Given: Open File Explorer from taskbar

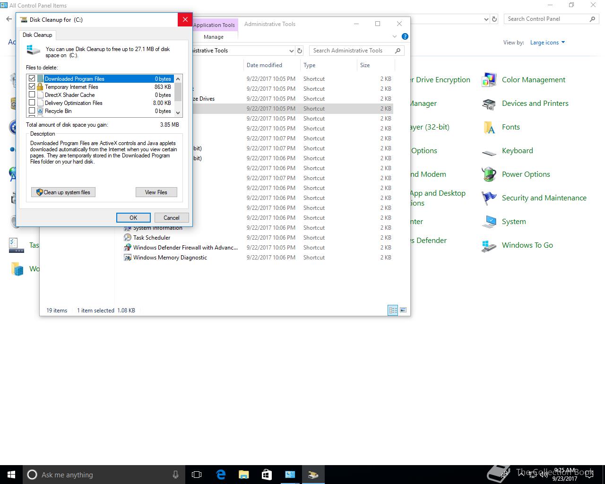Looking at the screenshot, I should pyautogui.click(x=243, y=475).
